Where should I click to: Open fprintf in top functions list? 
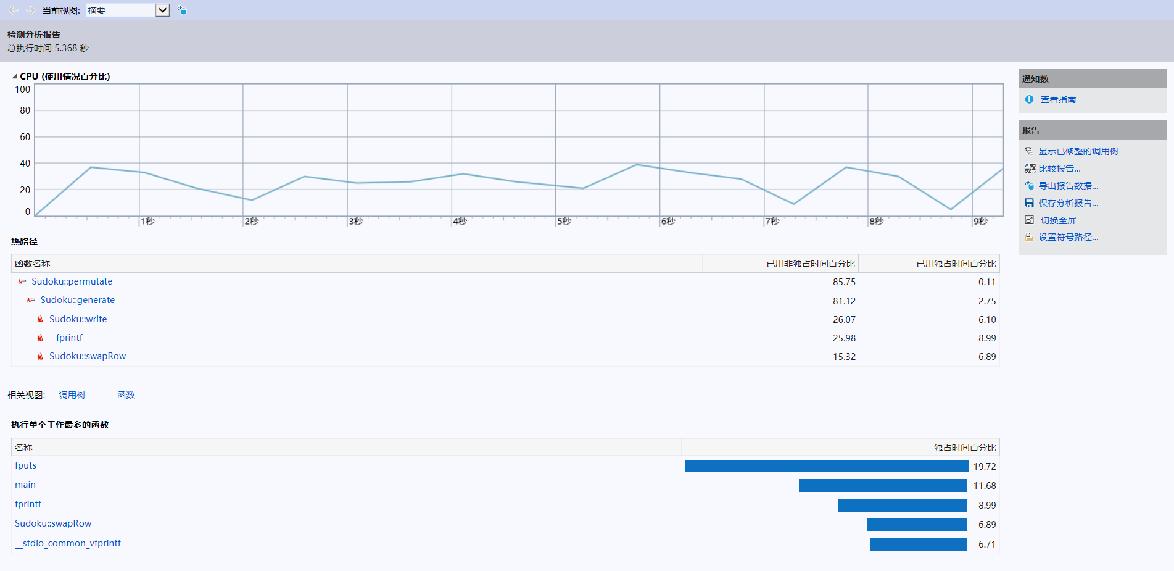(28, 504)
